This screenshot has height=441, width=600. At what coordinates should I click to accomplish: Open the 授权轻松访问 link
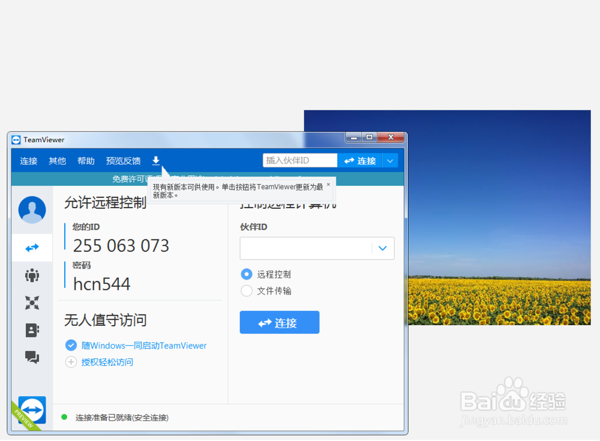pyautogui.click(x=107, y=362)
